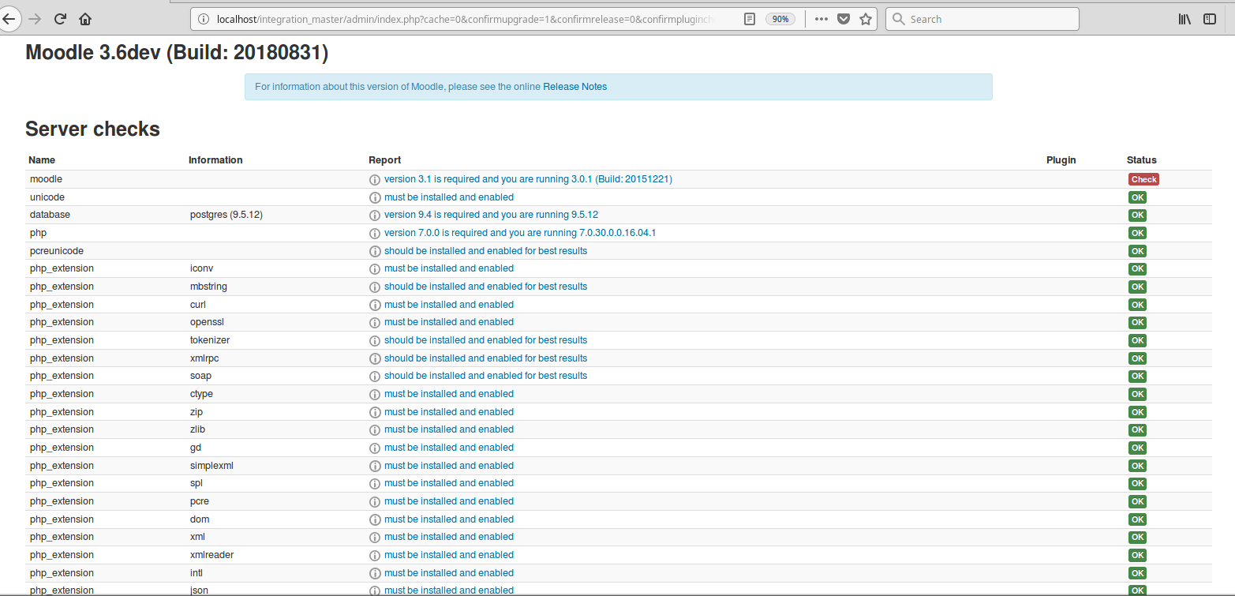Viewport: 1235px width, 596px height.
Task: Open the intl must be installed link
Action: pyautogui.click(x=449, y=573)
